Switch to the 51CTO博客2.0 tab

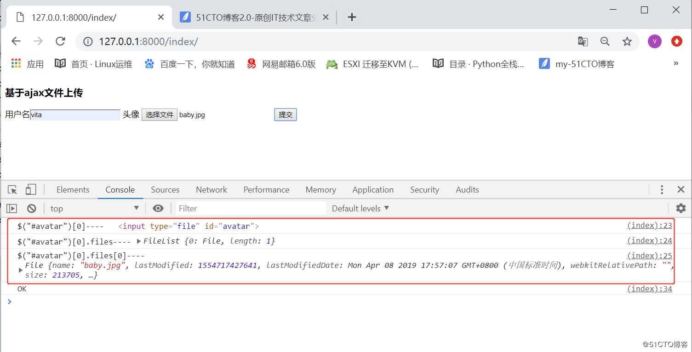pyautogui.click(x=254, y=17)
